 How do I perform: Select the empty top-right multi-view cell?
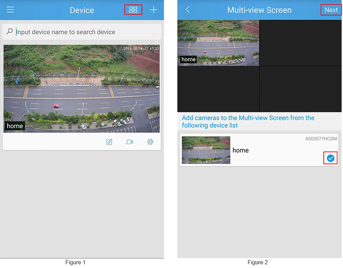(x=301, y=43)
